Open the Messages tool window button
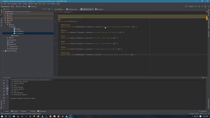Image resolution: width=210 pixels, height=118 pixels. (x=42, y=111)
